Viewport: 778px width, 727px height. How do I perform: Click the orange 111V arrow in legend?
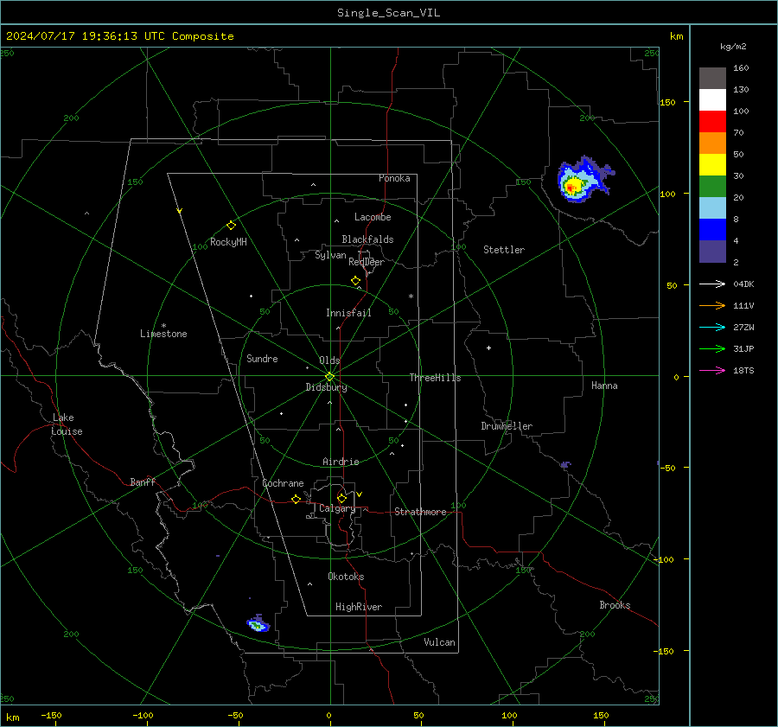[712, 306]
